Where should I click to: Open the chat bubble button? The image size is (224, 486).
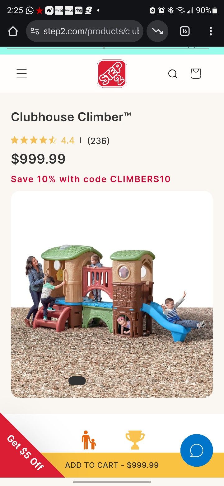pos(197,450)
